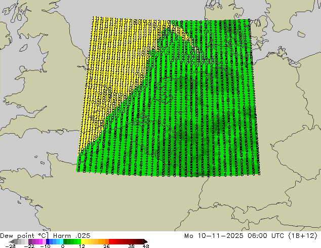Click the dark brown right arrow end of scale

(x=146, y=241)
